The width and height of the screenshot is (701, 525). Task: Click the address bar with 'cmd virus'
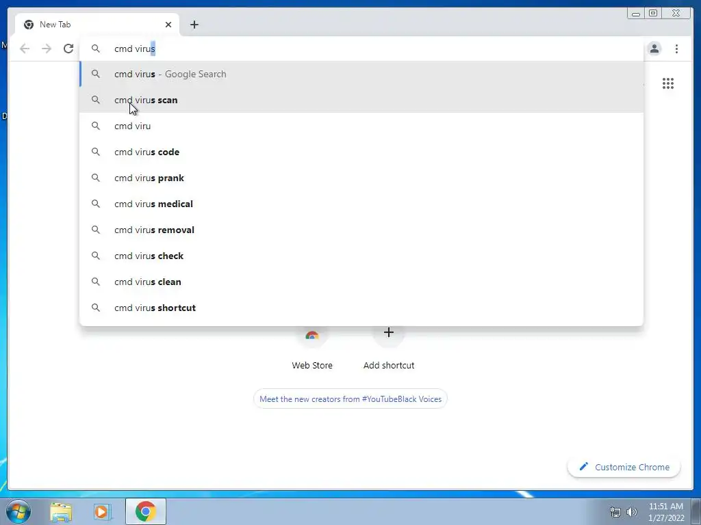coord(361,49)
